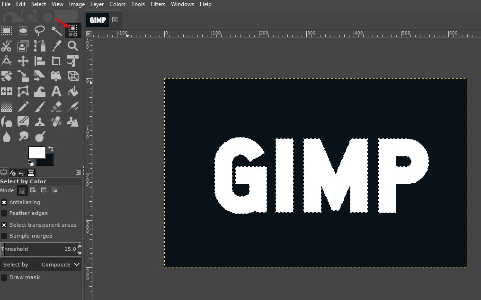Viewport: 481px width, 300px height.
Task: Click the Threshold slider field
Action: click(38, 249)
